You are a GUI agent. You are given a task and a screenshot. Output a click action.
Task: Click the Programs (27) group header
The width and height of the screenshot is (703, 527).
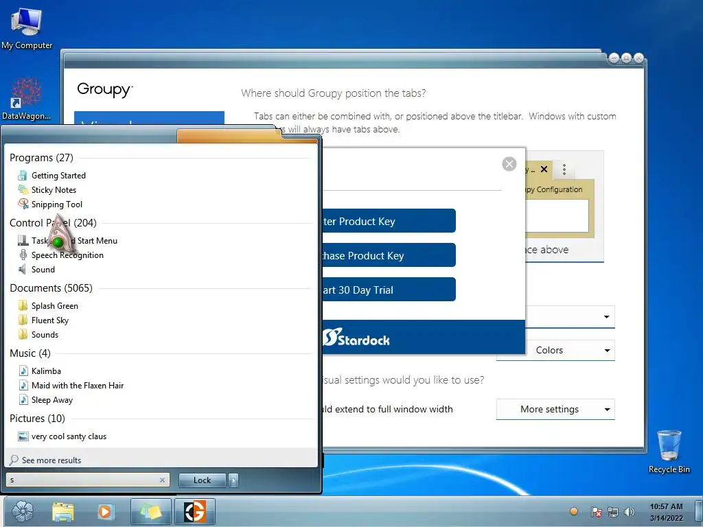[41, 158]
